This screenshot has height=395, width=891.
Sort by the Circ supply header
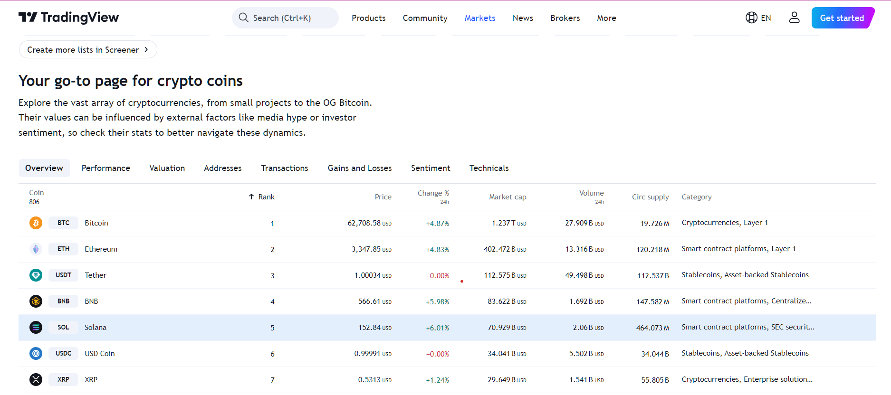(650, 197)
